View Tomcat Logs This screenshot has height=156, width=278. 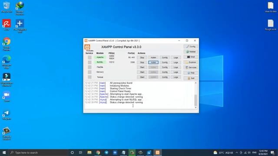(175, 77)
